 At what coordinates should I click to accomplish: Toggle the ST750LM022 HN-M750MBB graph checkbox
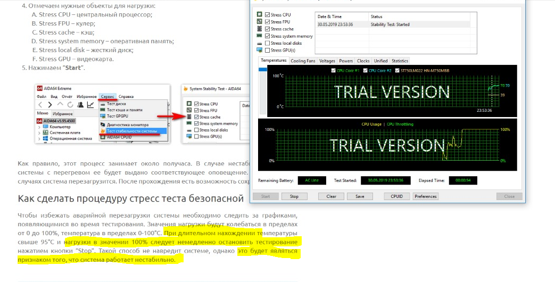(x=397, y=70)
